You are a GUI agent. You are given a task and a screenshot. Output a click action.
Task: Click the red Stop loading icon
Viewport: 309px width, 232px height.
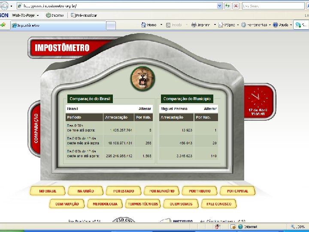pos(236,6)
